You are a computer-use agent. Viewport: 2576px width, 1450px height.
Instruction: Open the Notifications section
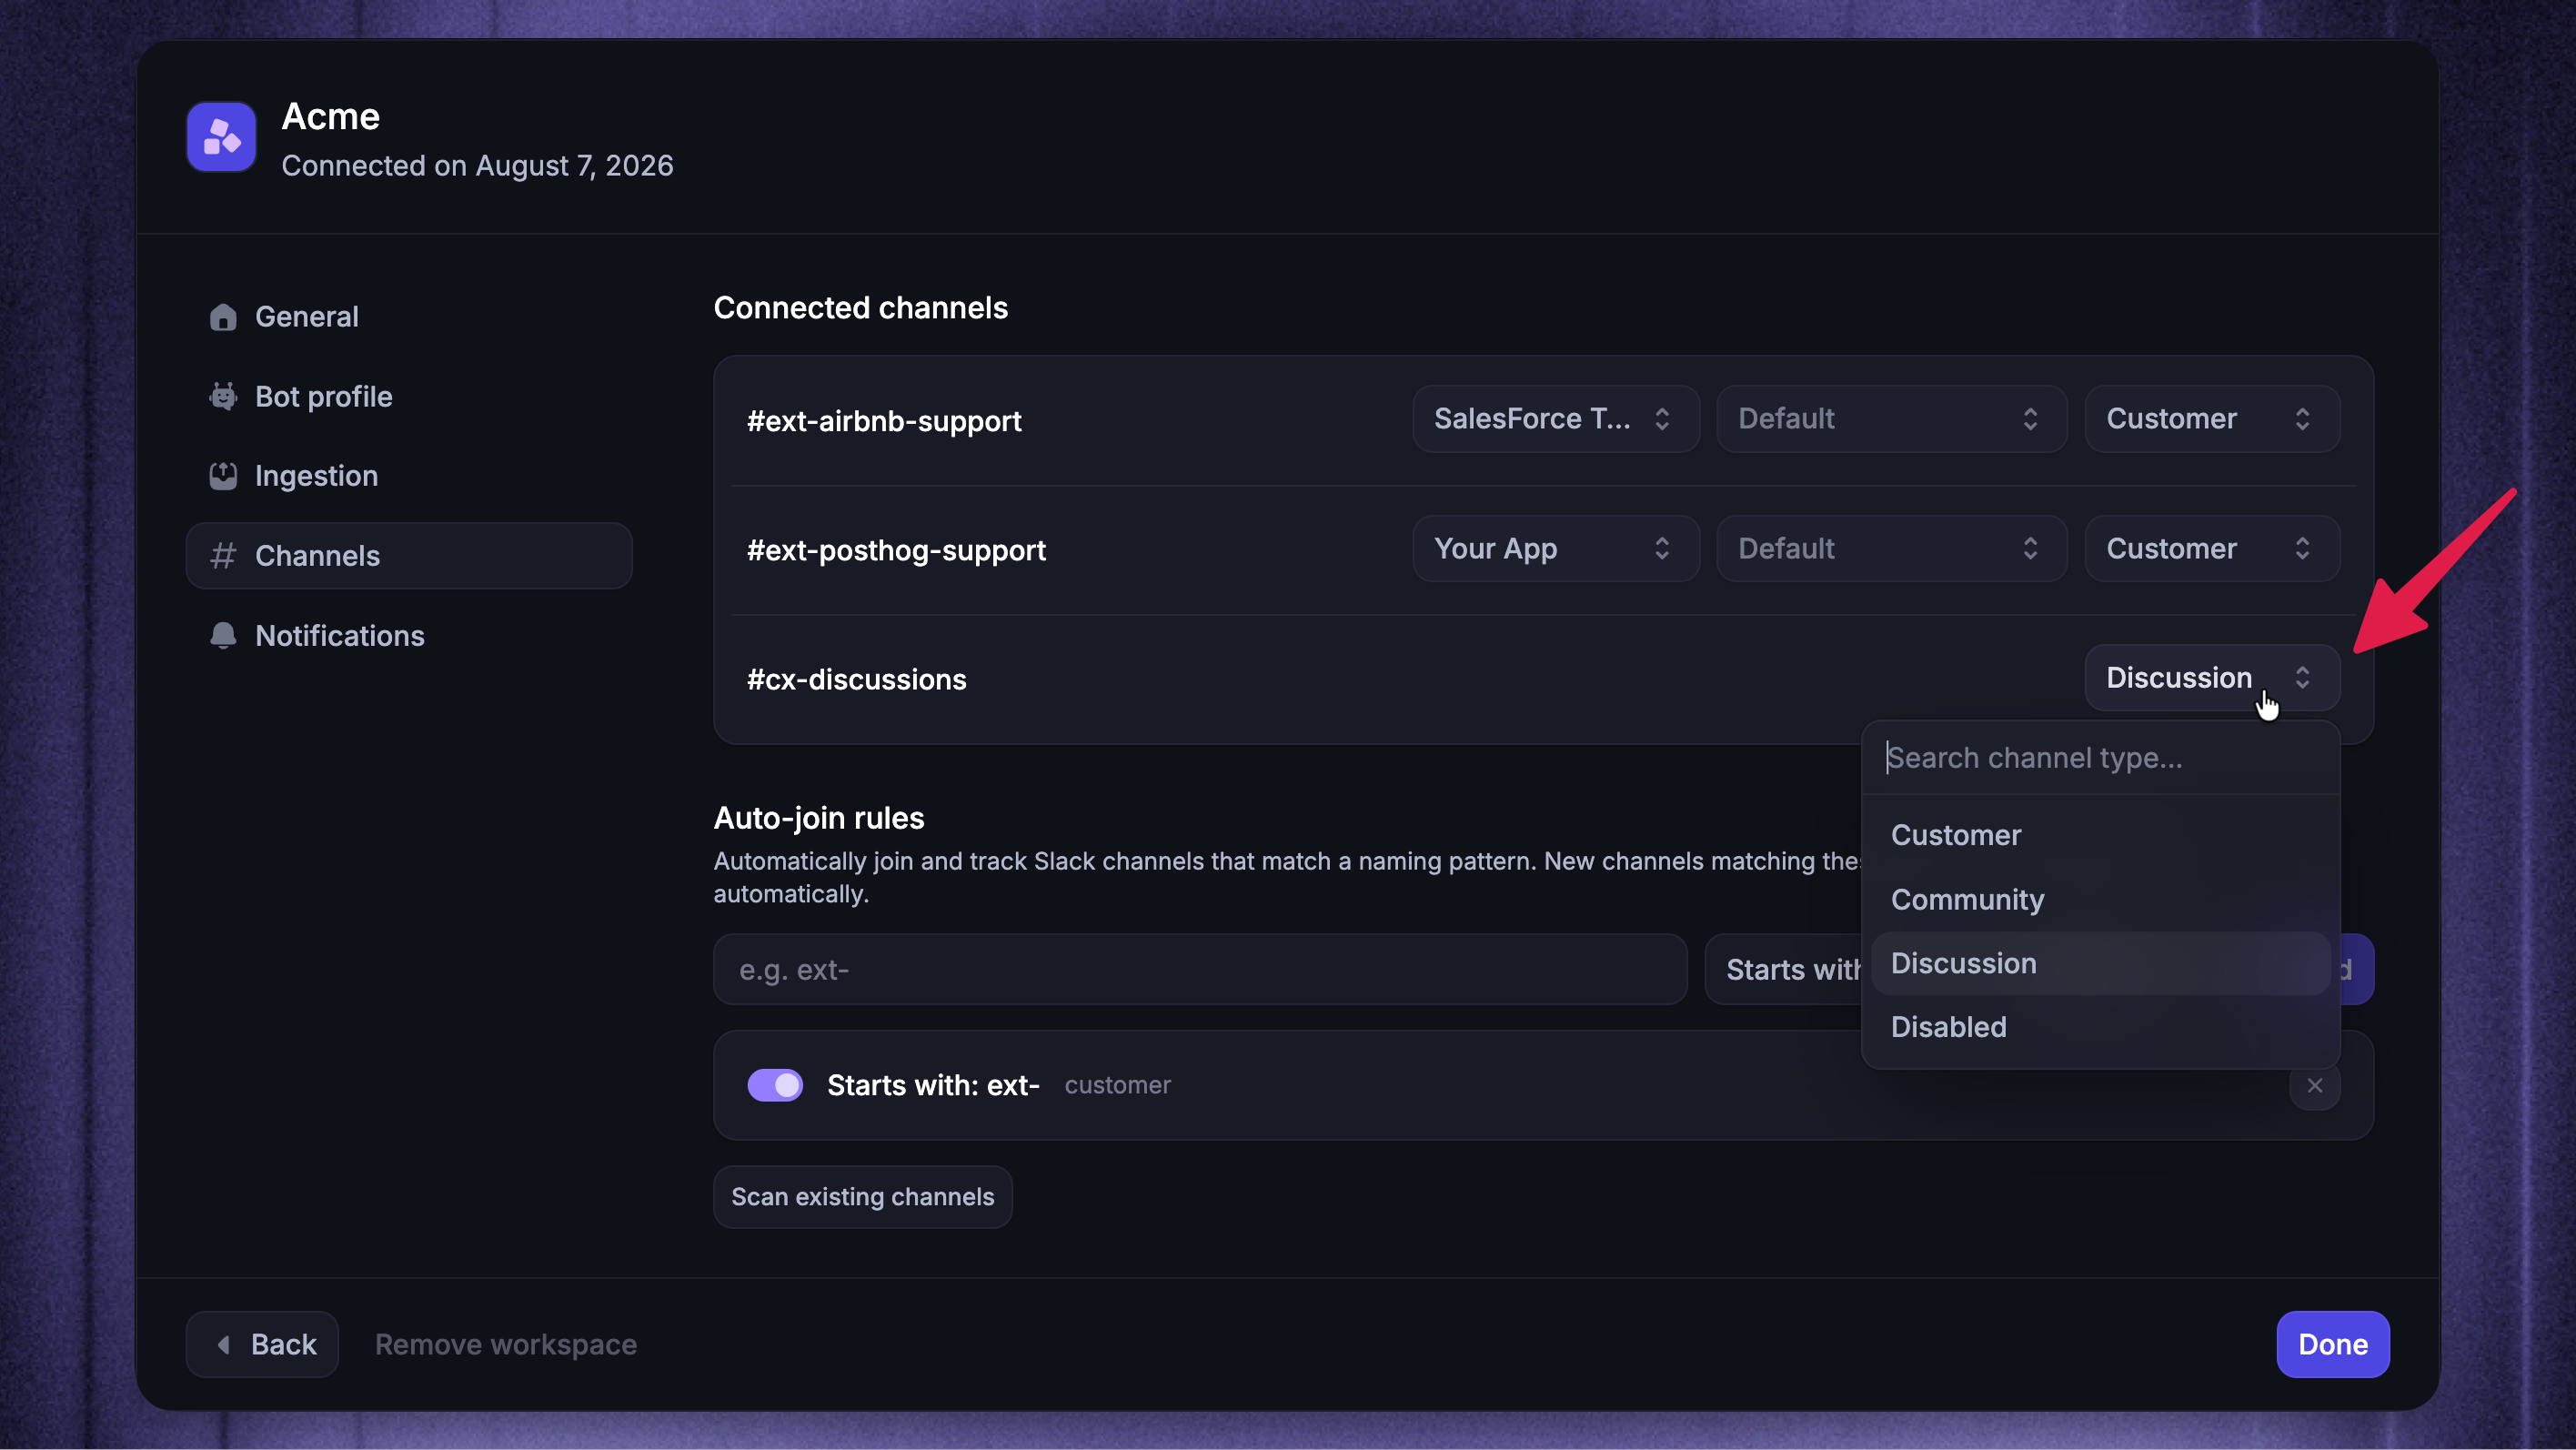[408, 636]
